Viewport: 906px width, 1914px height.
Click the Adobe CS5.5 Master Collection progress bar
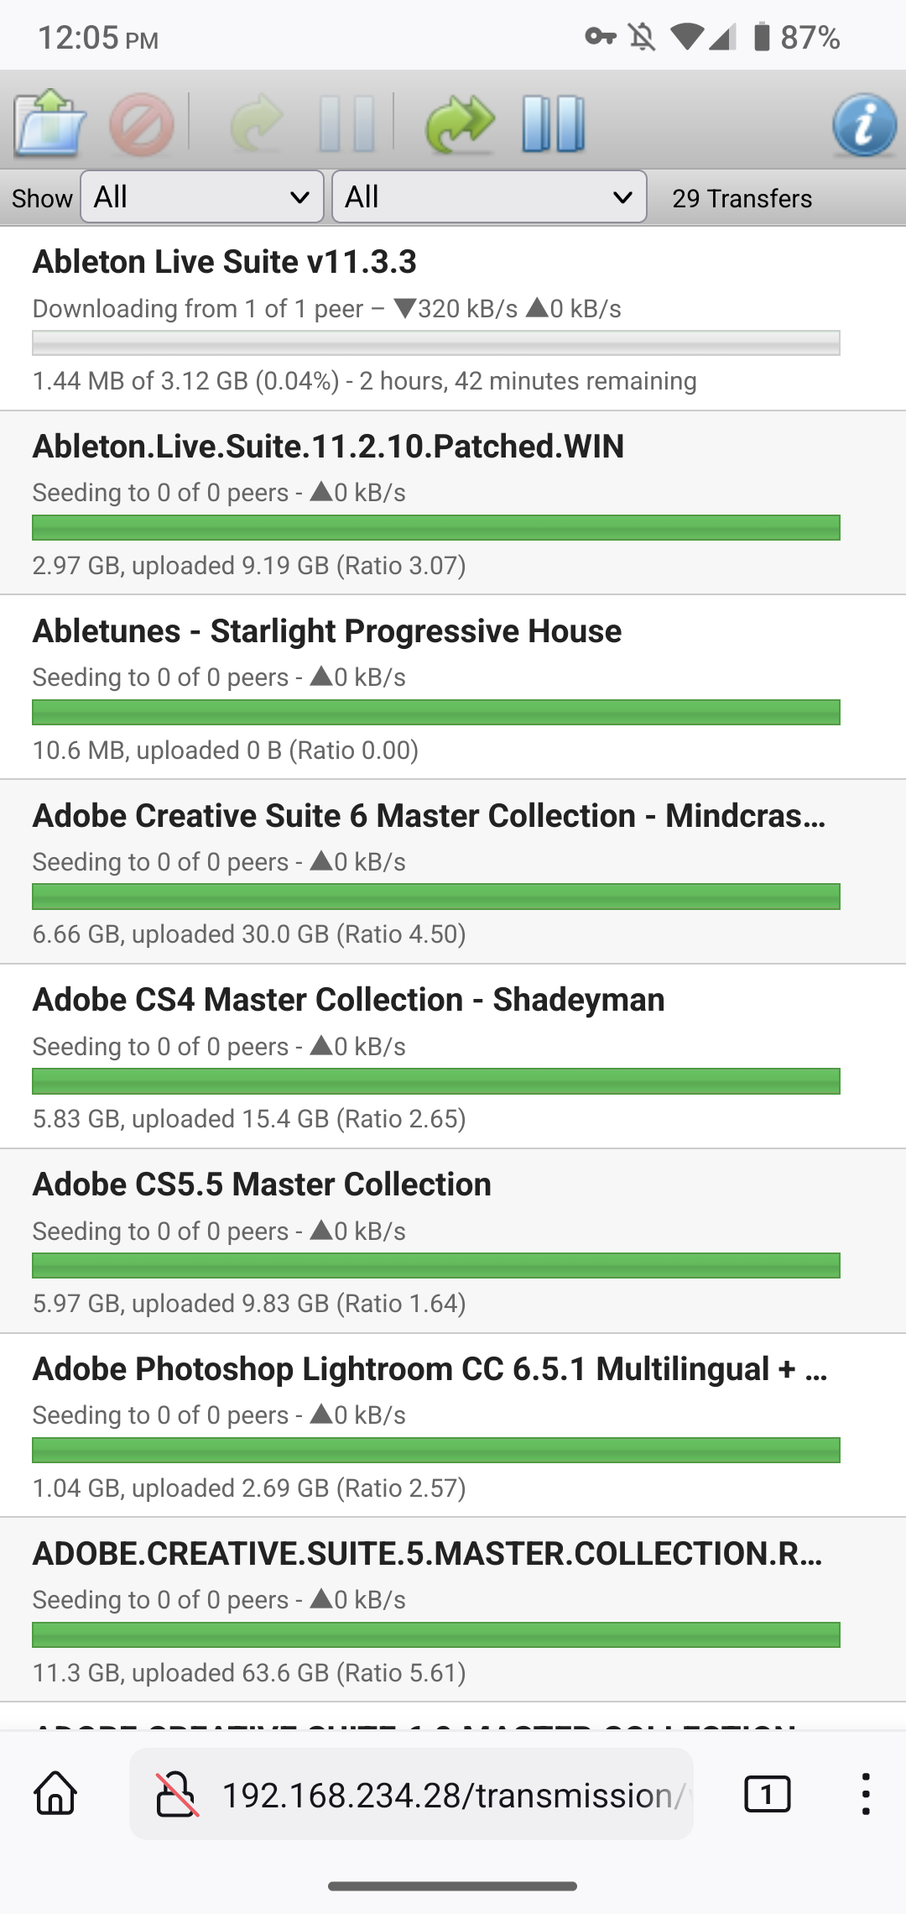tap(436, 1265)
